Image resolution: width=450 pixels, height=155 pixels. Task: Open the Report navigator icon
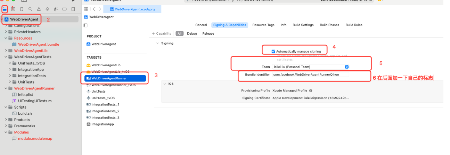tap(73, 9)
